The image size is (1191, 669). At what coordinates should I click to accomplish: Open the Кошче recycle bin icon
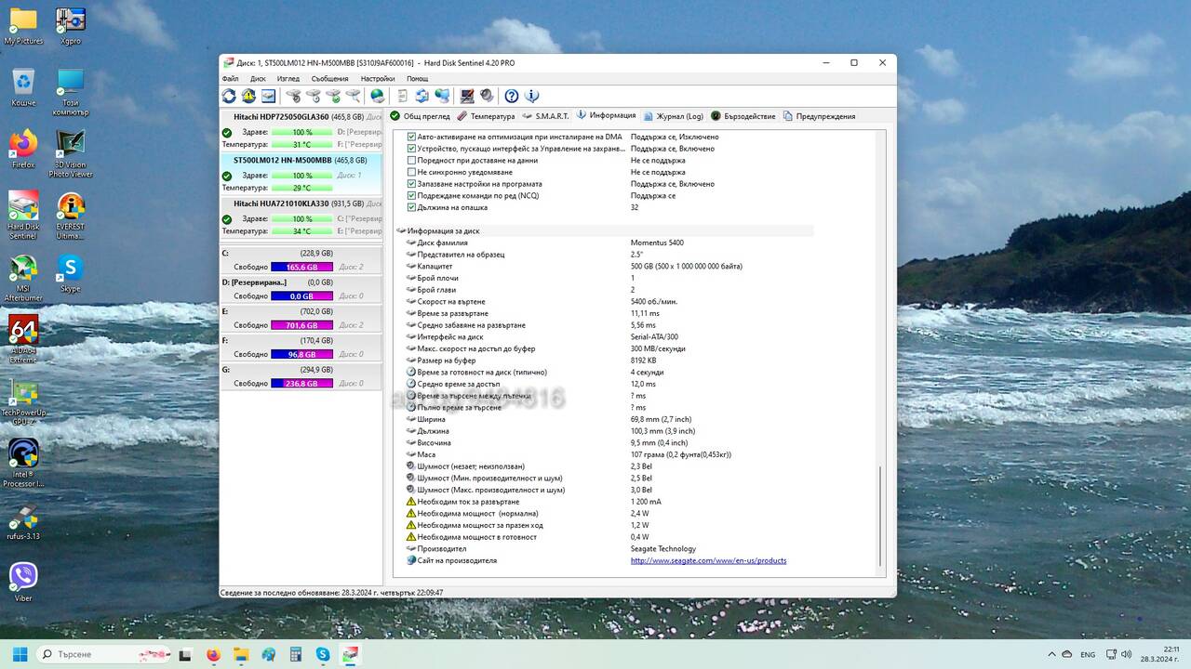23,86
